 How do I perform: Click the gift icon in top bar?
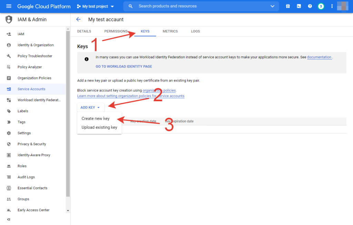pyautogui.click(x=288, y=6)
